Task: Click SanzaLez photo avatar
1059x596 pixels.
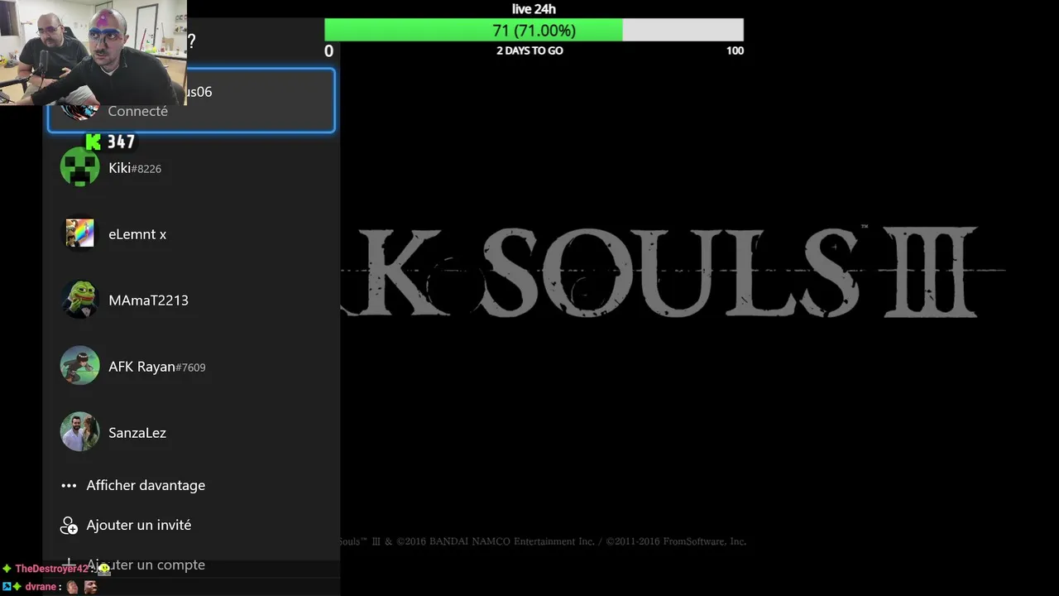Action: pyautogui.click(x=80, y=432)
